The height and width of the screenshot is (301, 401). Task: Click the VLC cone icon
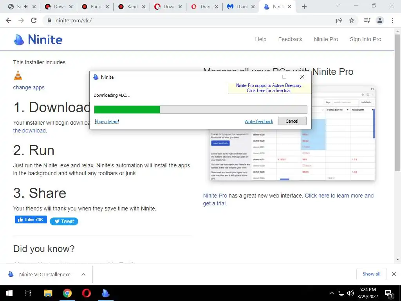[18, 76]
